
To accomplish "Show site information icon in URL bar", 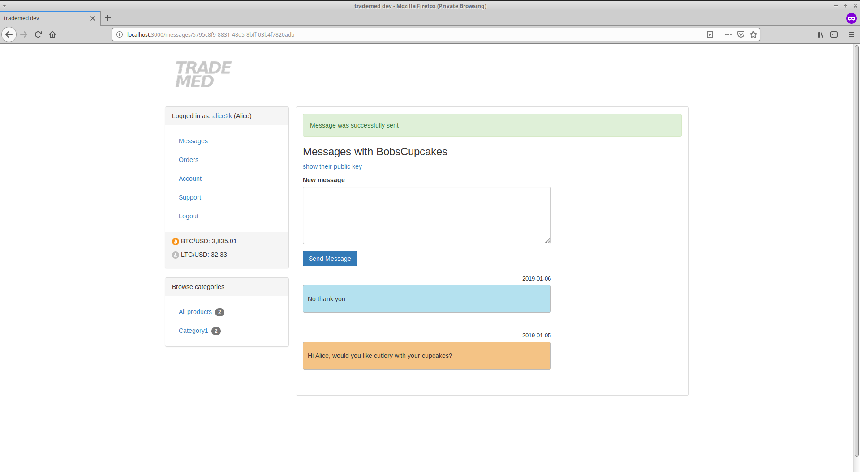I will pyautogui.click(x=120, y=34).
